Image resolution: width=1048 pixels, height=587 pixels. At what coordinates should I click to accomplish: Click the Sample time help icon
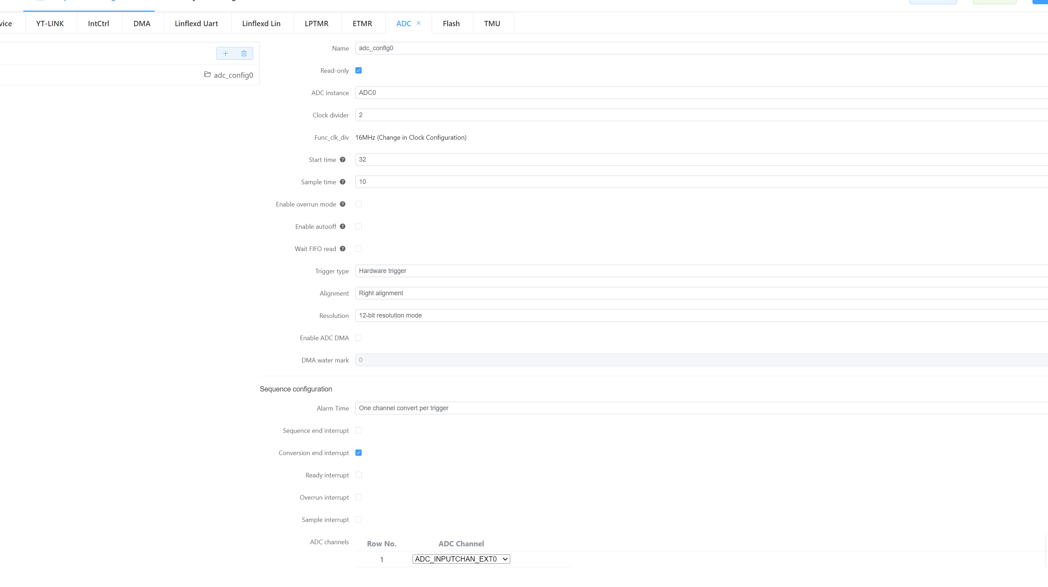coord(343,182)
